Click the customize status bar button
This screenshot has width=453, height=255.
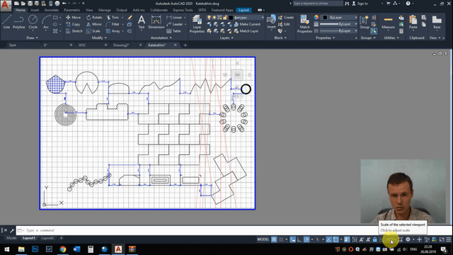tap(448, 239)
